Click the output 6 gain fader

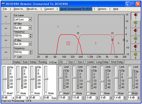tap(130, 78)
